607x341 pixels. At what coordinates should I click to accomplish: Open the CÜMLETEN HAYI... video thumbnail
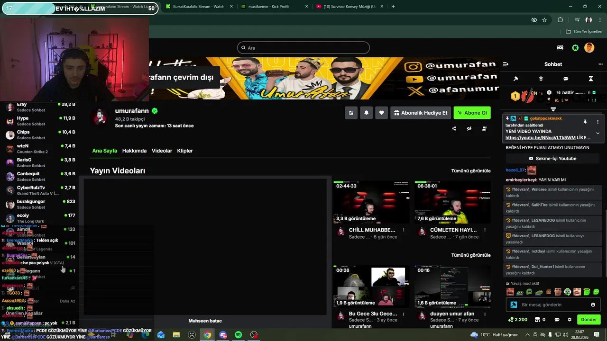[x=452, y=202]
